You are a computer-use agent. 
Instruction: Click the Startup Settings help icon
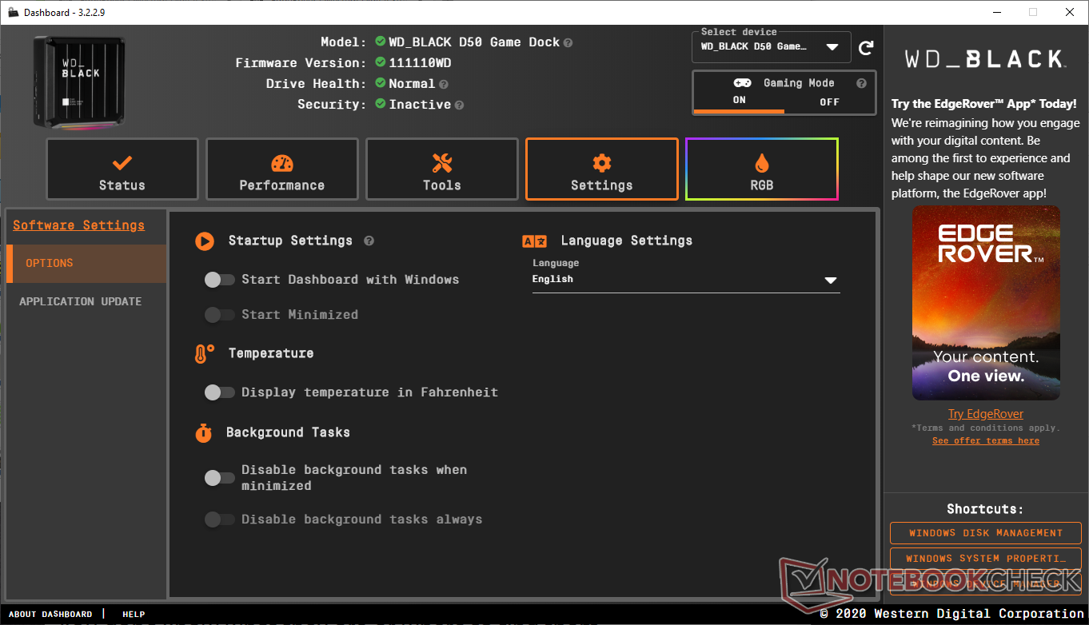[x=369, y=241]
